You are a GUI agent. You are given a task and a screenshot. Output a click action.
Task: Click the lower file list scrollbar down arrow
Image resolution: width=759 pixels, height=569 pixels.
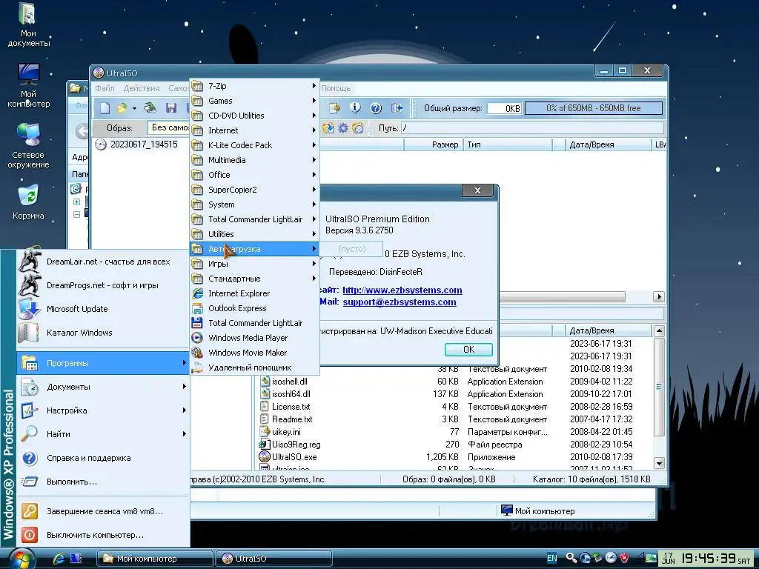(x=659, y=463)
